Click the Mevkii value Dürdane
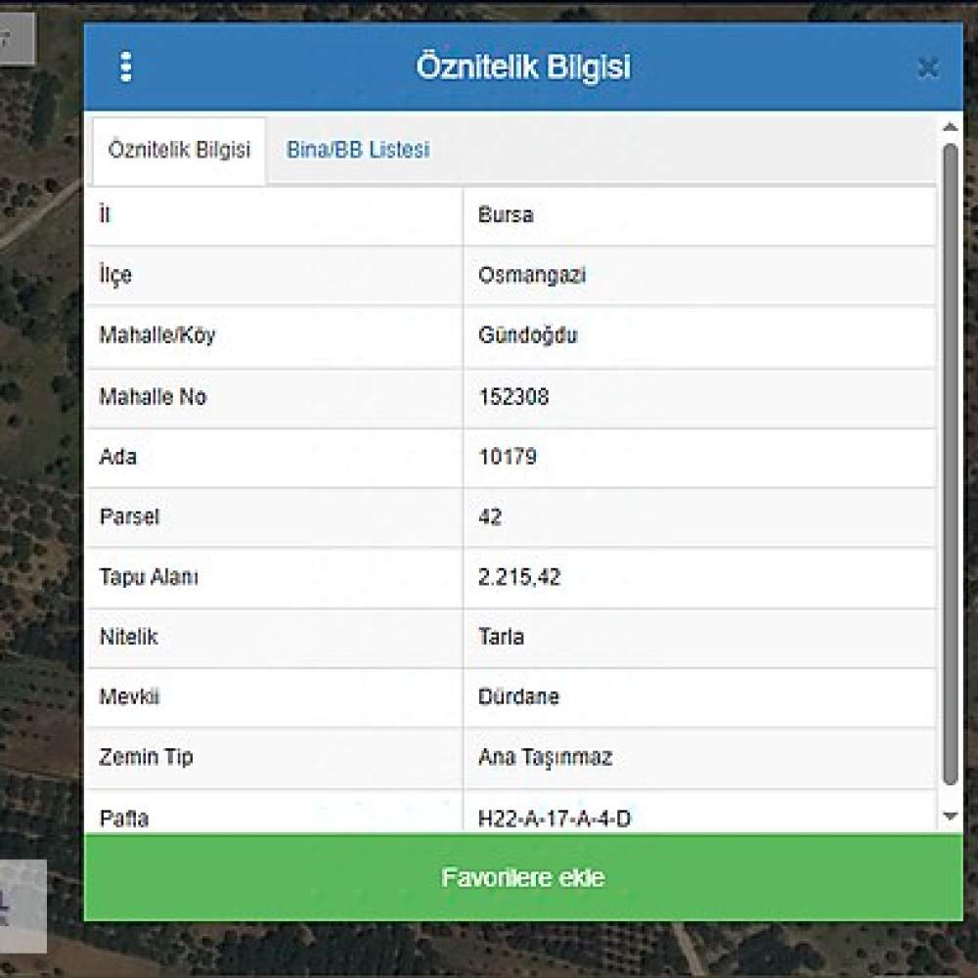 518,696
